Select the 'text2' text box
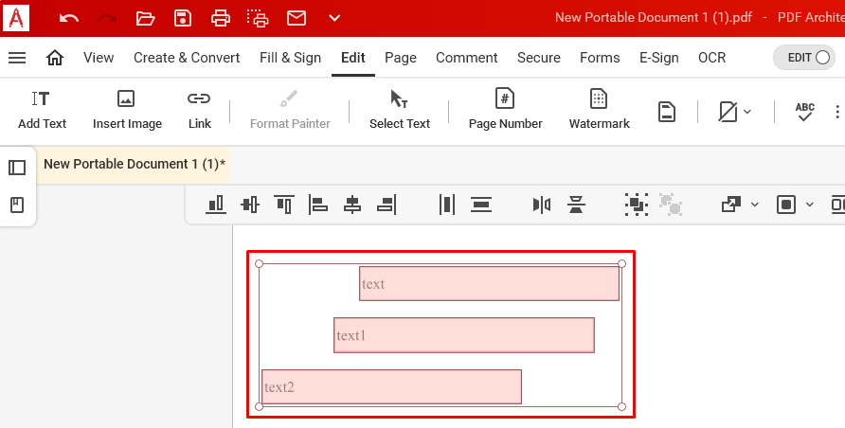Viewport: 845px width, 428px height. (391, 386)
